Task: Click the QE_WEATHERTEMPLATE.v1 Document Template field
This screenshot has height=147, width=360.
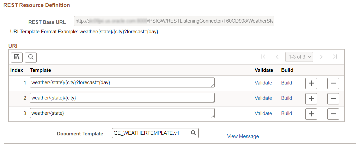Action: pos(155,133)
